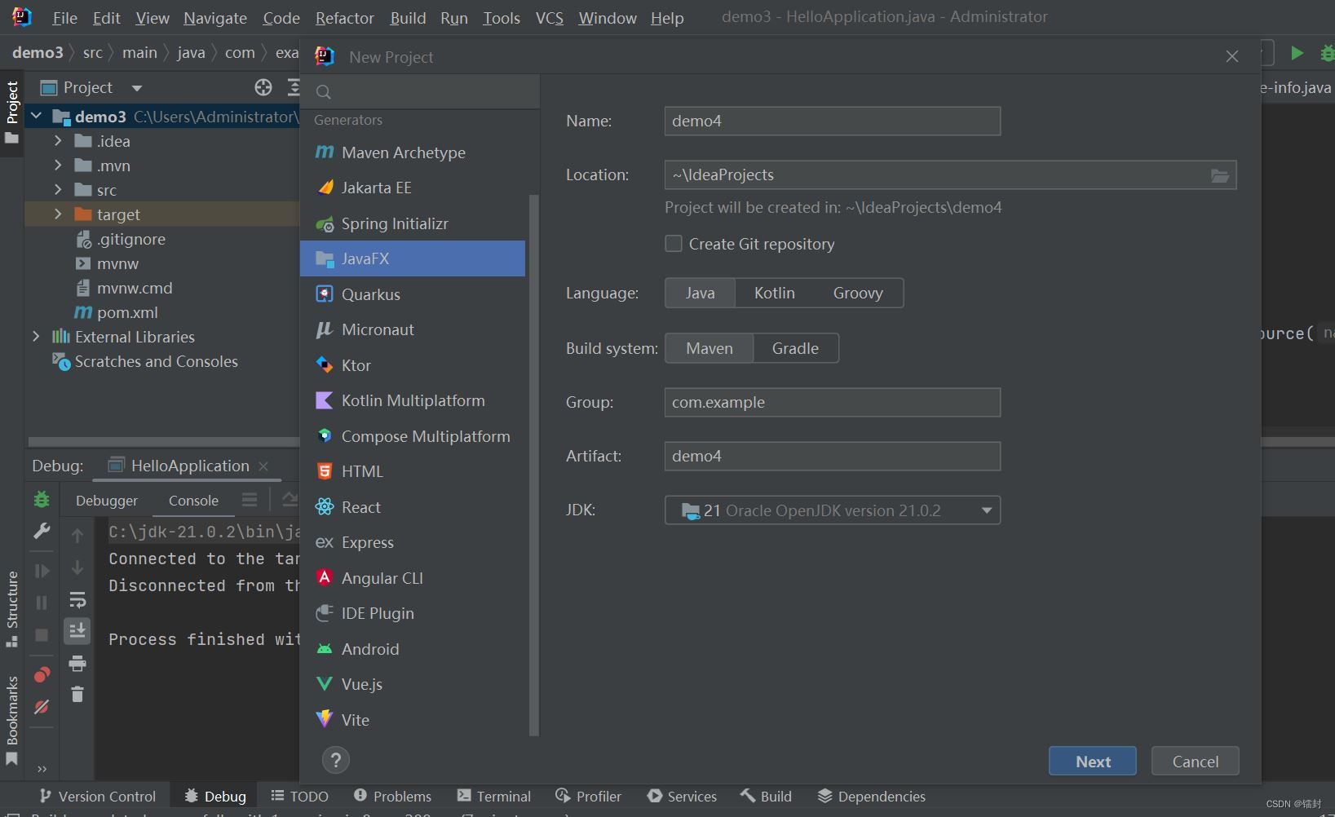Click the Cancel button
Viewport: 1335px width, 817px height.
[1196, 762]
